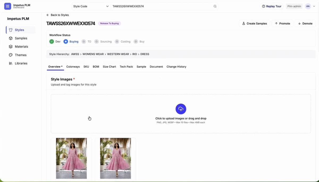Screen dimensions: 319x182
Task: Click the Promote button
Action: pyautogui.click(x=282, y=24)
